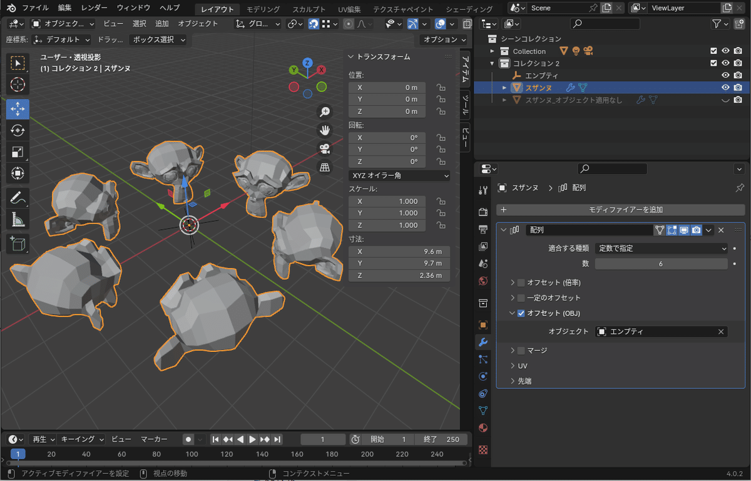Click モディファイアーを追加 button
The height and width of the screenshot is (481, 751).
click(621, 210)
